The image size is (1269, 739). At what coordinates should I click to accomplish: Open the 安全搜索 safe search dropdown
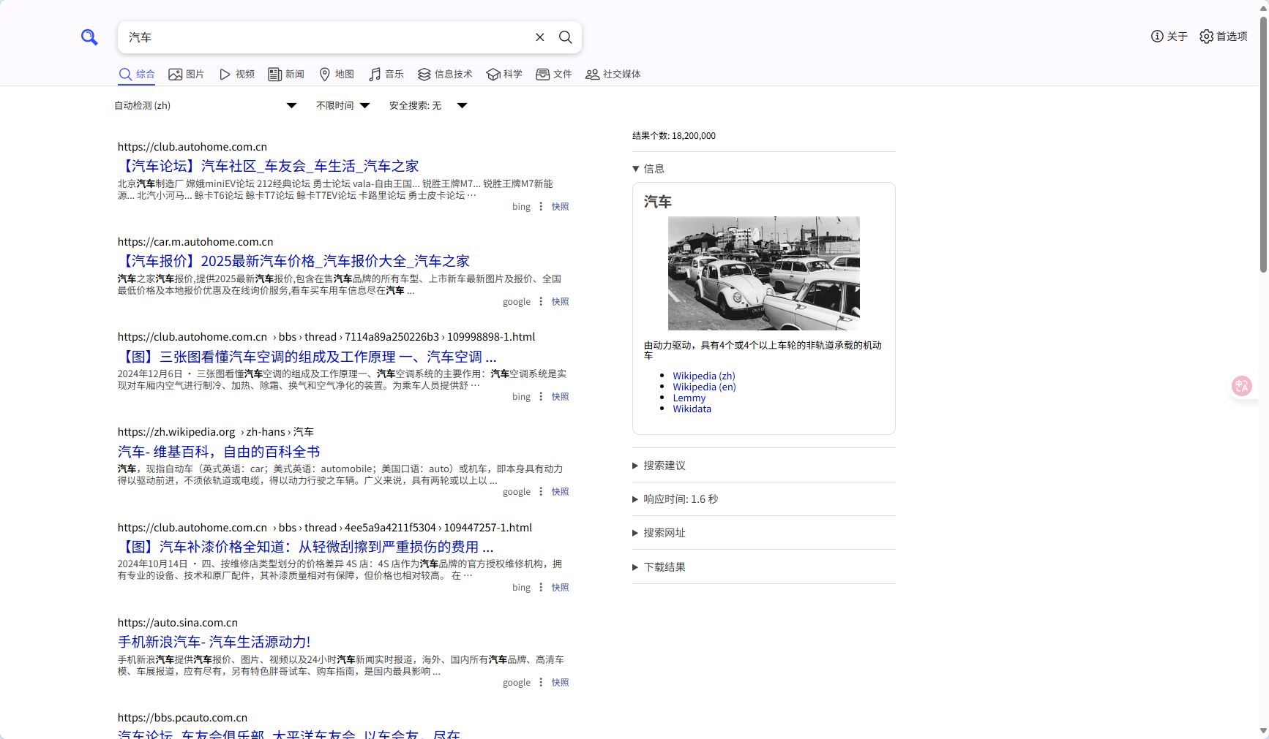(x=427, y=106)
